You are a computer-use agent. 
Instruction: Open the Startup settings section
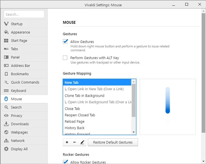click(x=24, y=24)
